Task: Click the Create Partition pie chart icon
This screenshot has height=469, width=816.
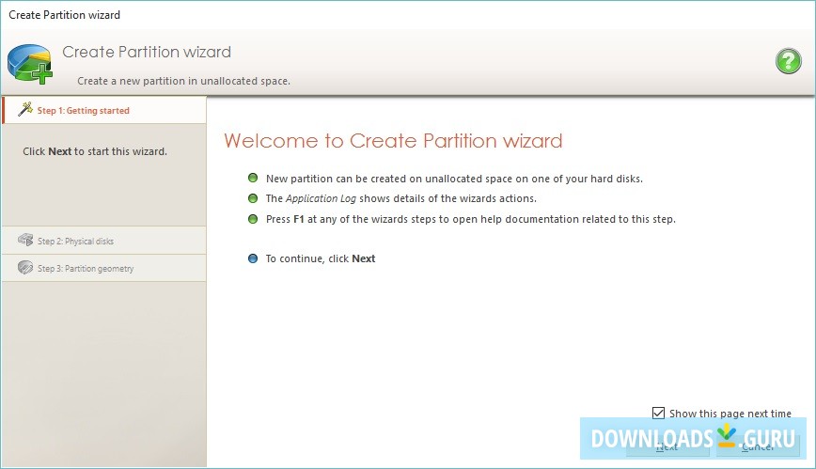Action: (x=30, y=64)
